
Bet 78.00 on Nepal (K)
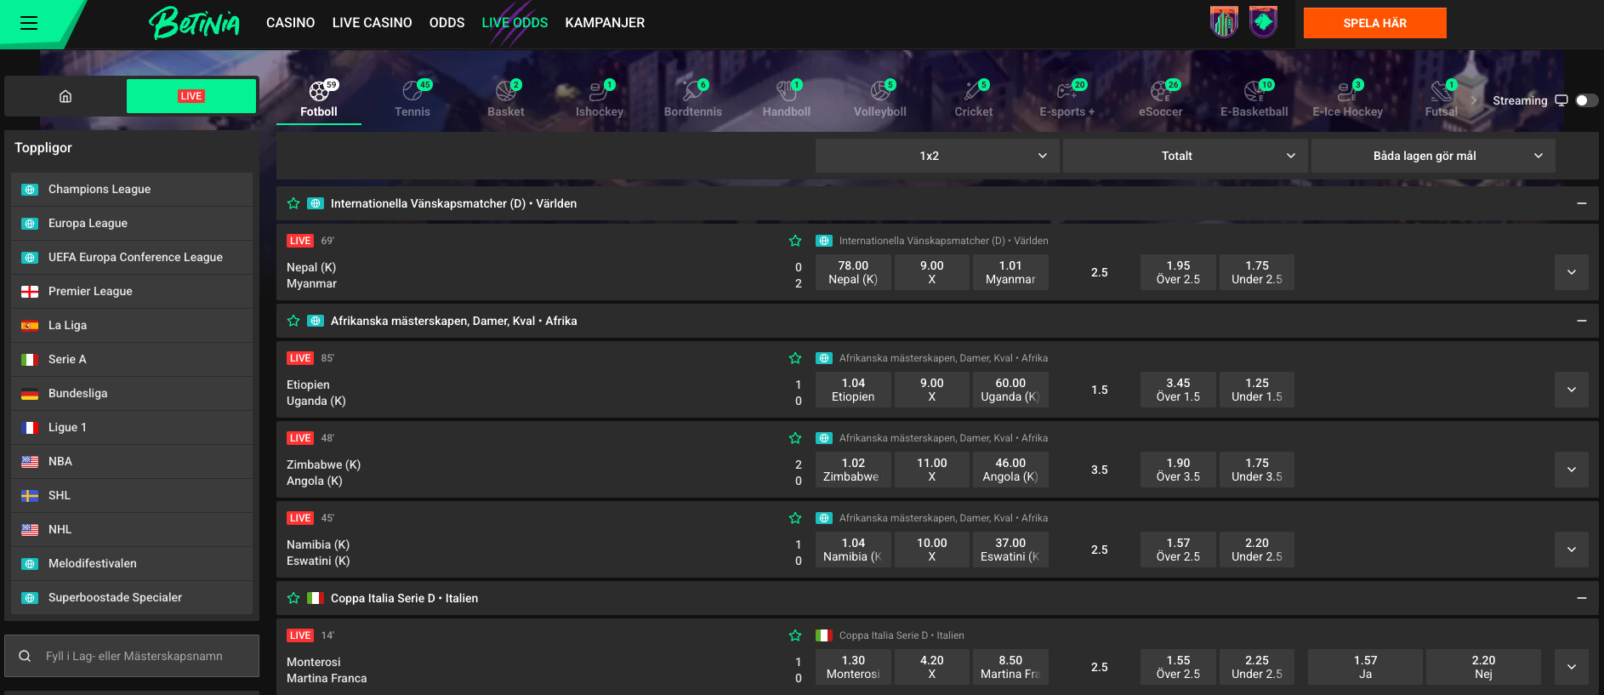point(853,272)
